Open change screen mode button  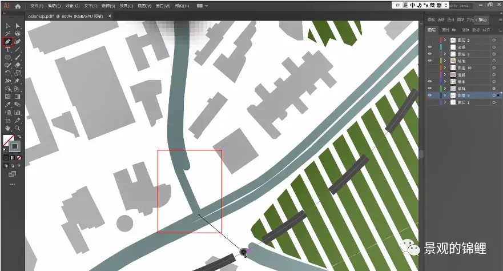12,174
